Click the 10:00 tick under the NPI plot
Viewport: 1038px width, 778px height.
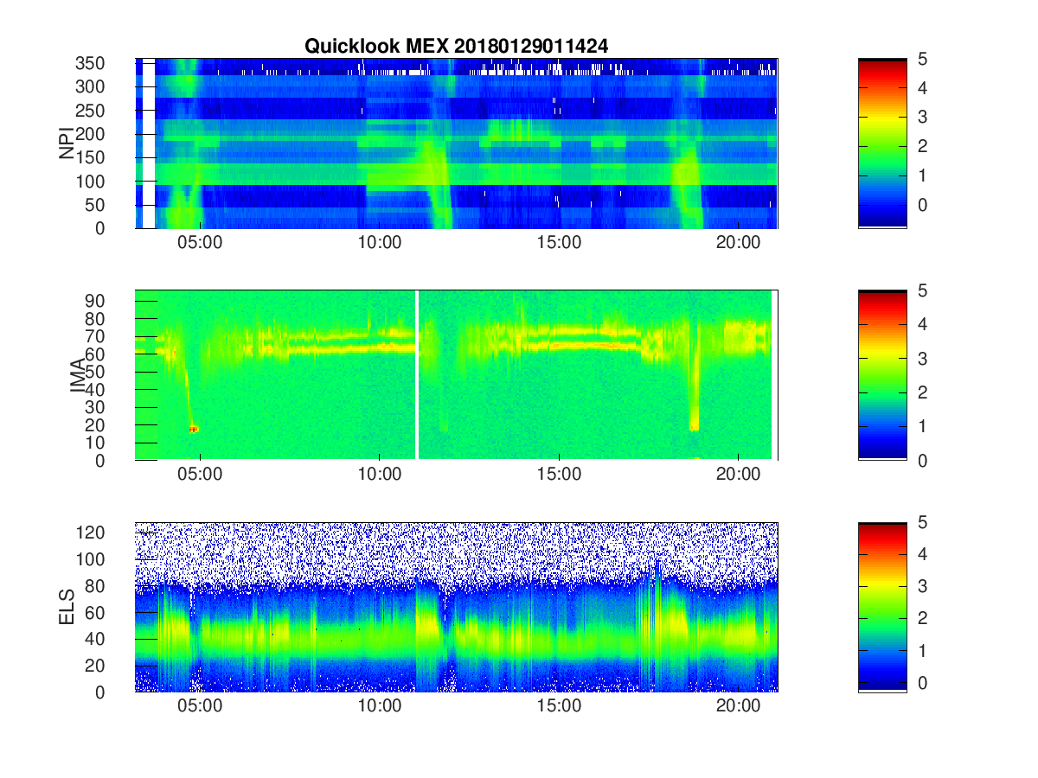pyautogui.click(x=379, y=243)
